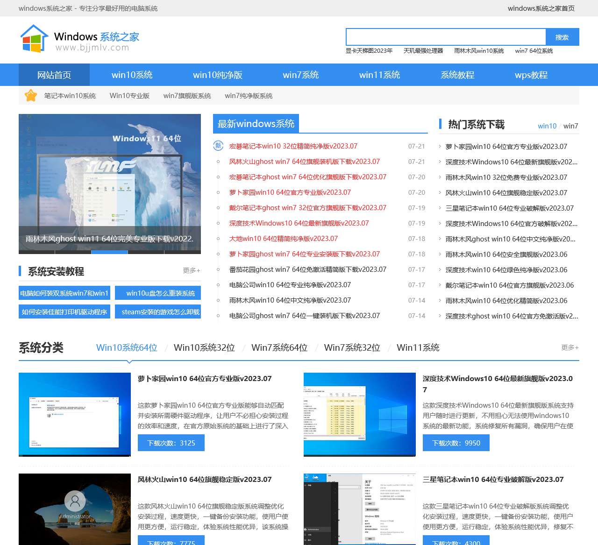Image resolution: width=598 pixels, height=545 pixels.
Task: Open card title 萝卜家园win10 64位官方专业版v2023.07
Action: (205, 379)
